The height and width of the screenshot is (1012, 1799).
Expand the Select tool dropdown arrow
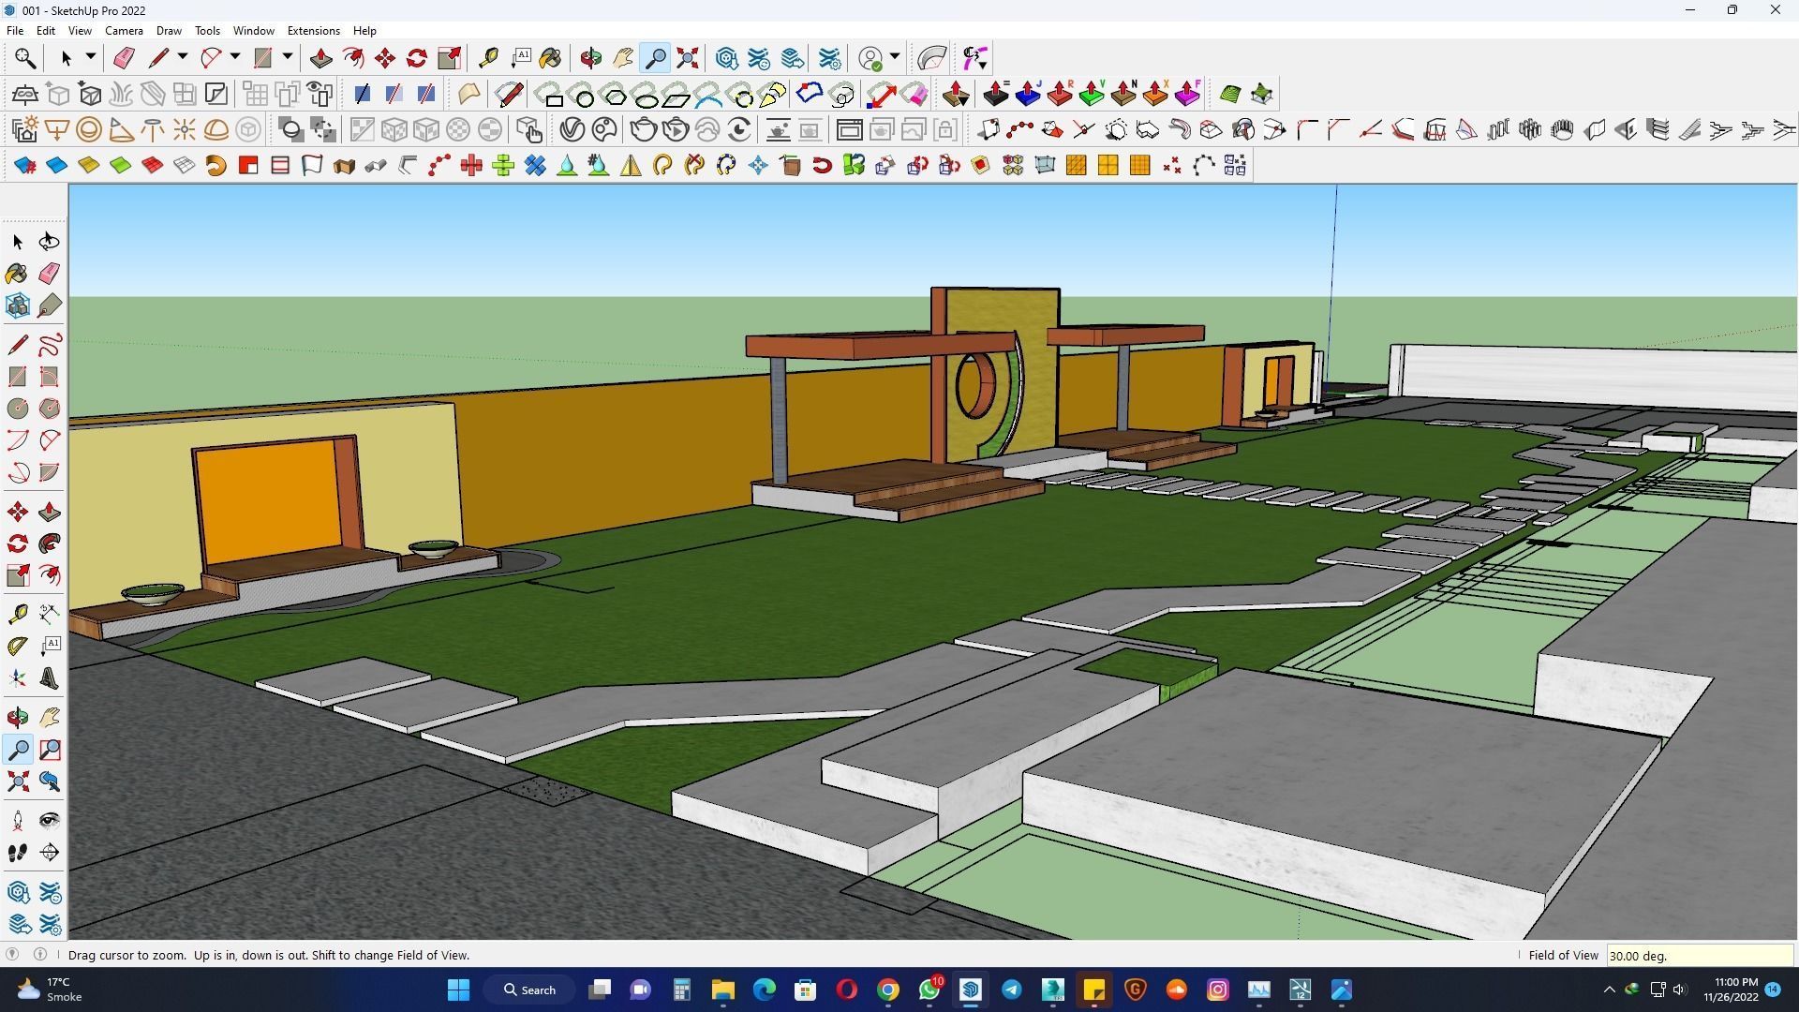tap(91, 57)
